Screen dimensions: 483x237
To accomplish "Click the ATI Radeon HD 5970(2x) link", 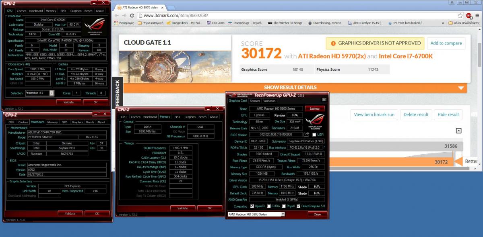I will coord(331,56).
